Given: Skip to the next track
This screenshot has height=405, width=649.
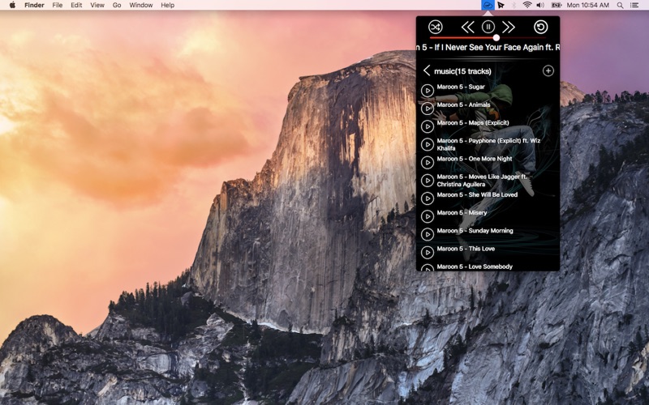Looking at the screenshot, I should pos(509,27).
